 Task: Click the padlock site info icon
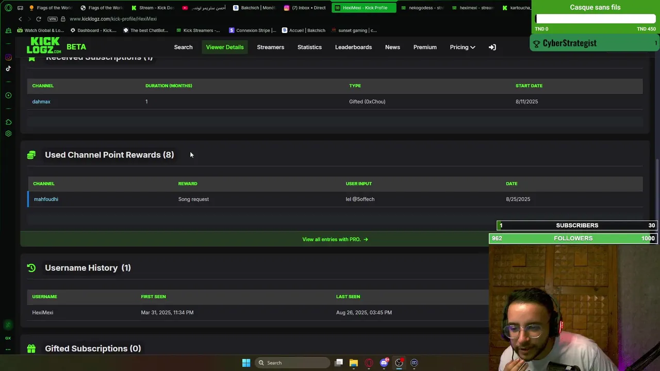pyautogui.click(x=63, y=19)
